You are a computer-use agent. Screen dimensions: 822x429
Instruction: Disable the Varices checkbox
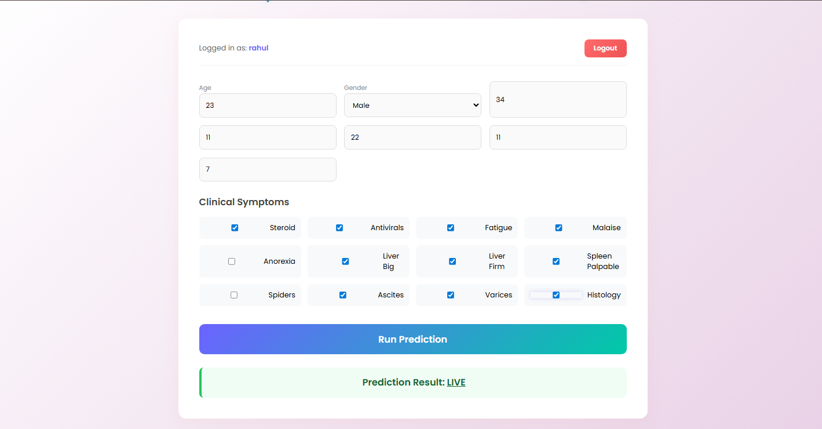450,295
